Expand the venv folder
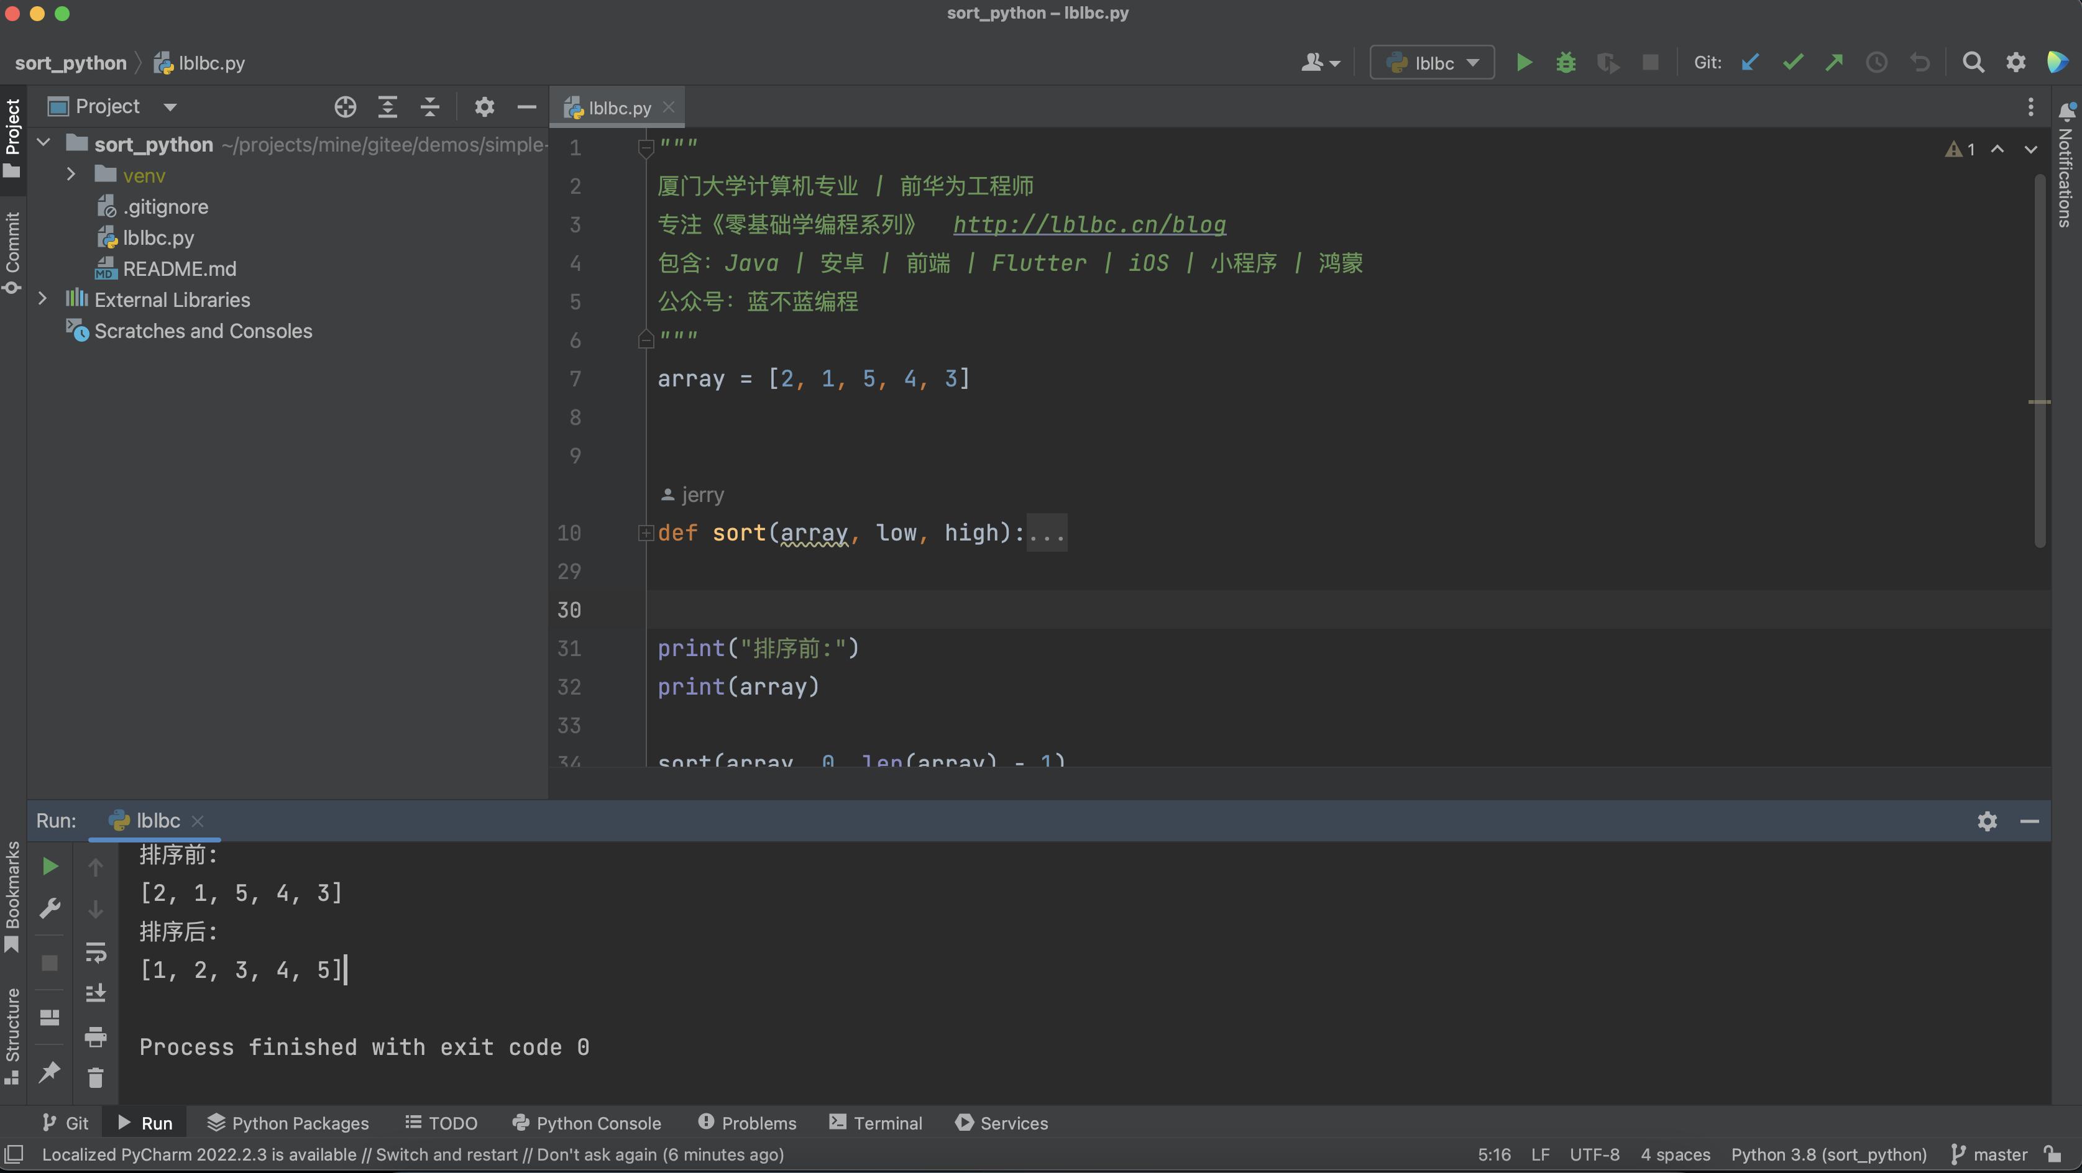Image resolution: width=2082 pixels, height=1173 pixels. pos(71,175)
